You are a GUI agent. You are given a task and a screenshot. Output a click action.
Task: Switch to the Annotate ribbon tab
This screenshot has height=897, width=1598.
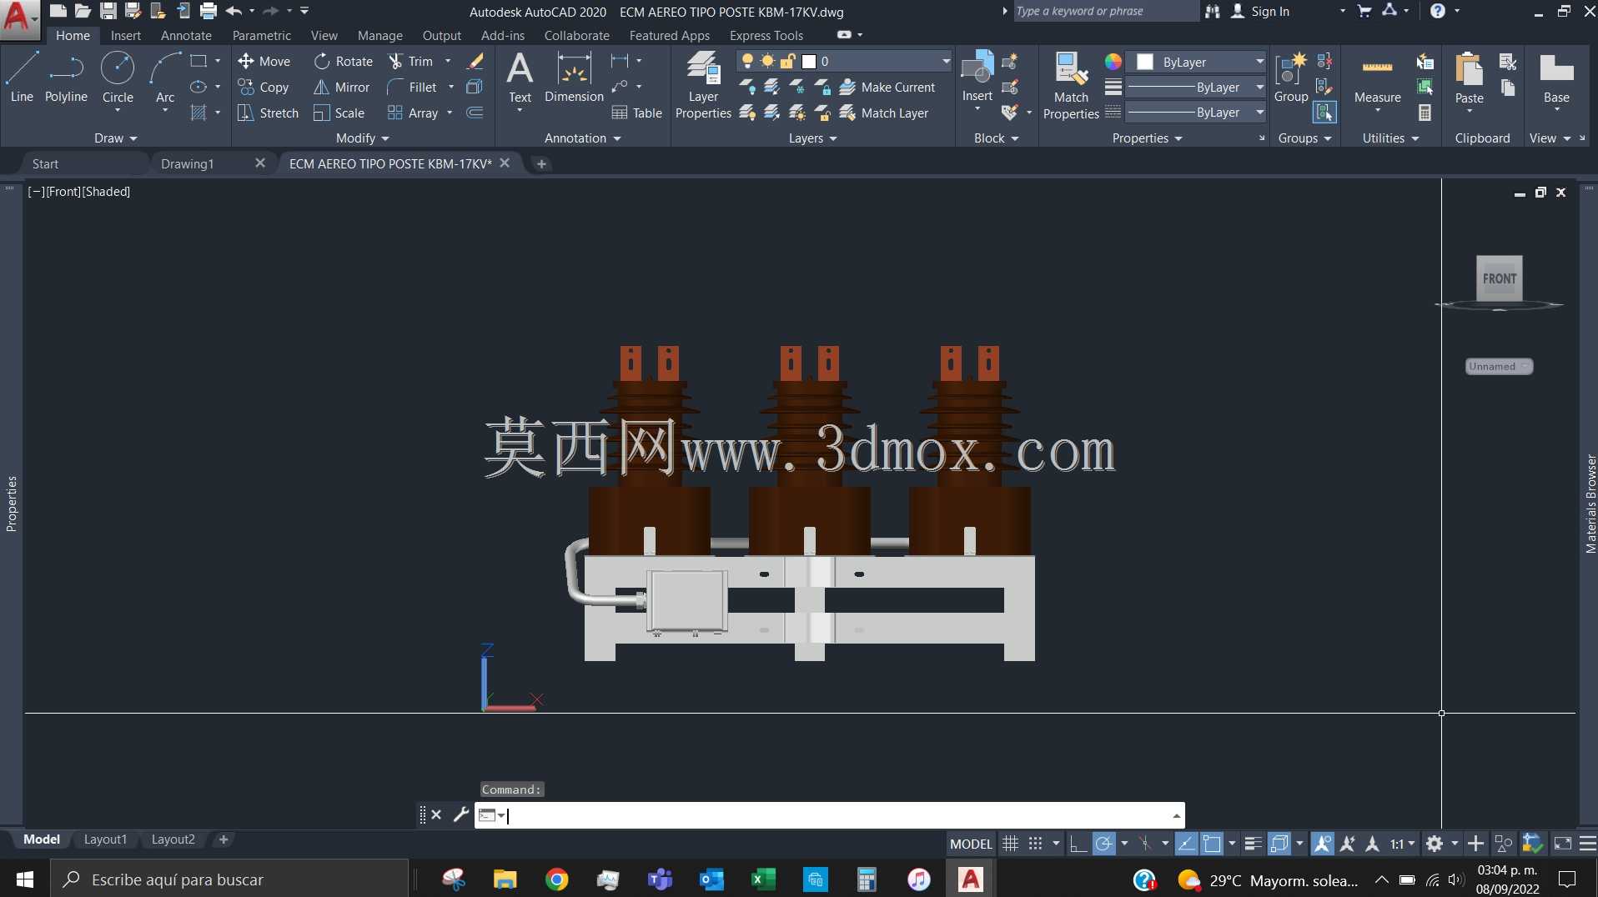(x=186, y=36)
